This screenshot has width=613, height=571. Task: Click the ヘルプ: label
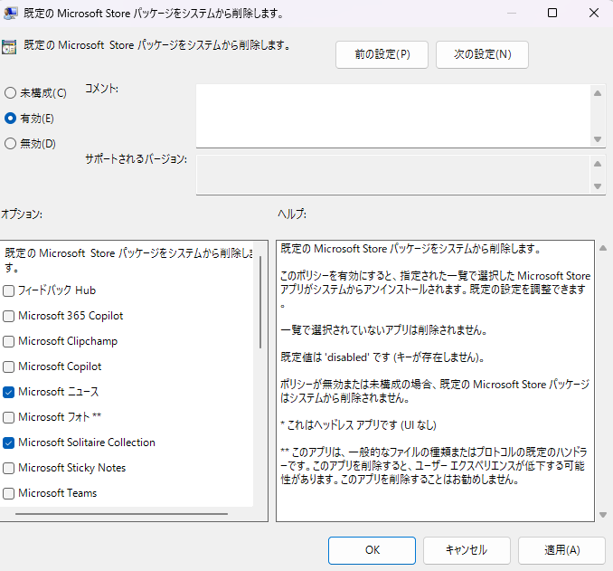click(292, 214)
